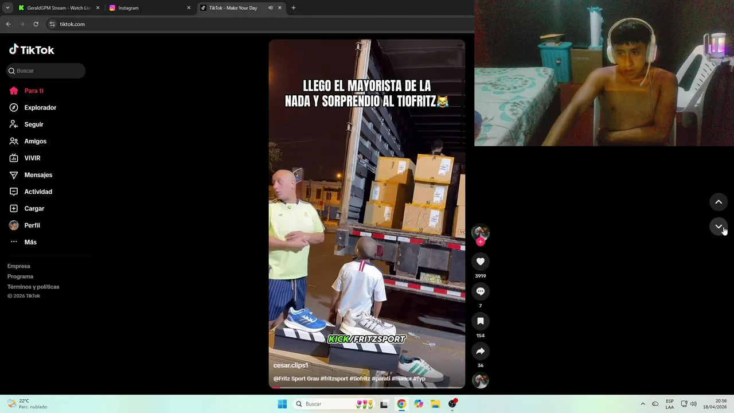Open File Explorer from the taskbar

click(435, 404)
